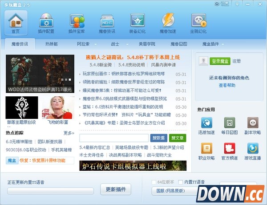Open the WOD法师武僧 banner image
This screenshot has height=205, width=267.
pos(40,74)
